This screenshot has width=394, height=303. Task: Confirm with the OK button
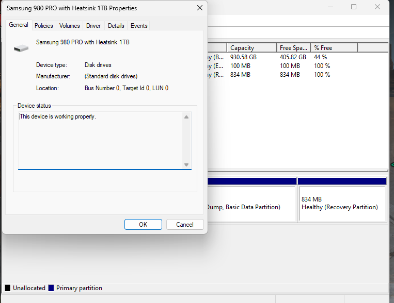click(x=143, y=225)
